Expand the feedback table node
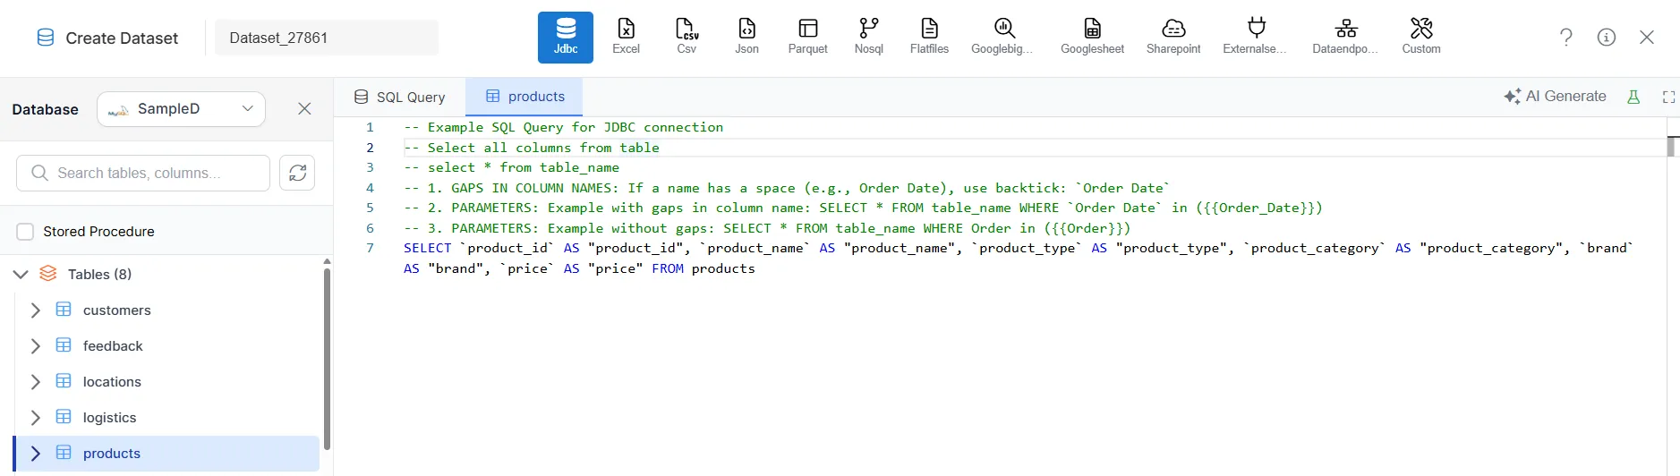Viewport: 1680px width, 476px height. [x=36, y=346]
